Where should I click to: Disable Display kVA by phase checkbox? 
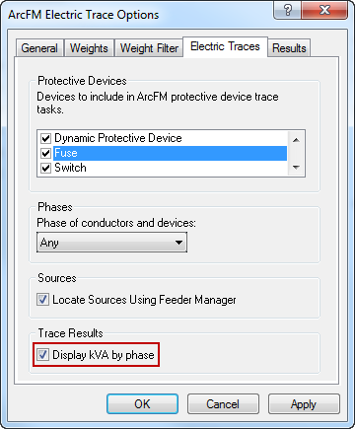point(42,355)
